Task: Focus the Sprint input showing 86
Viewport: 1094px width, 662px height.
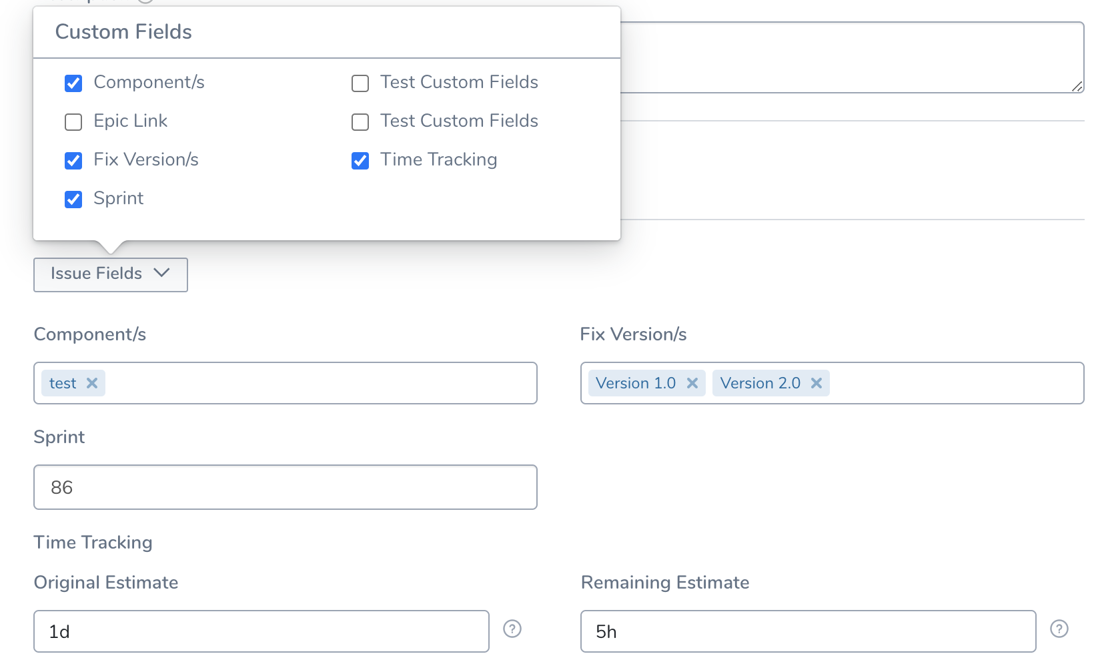Action: tap(286, 487)
